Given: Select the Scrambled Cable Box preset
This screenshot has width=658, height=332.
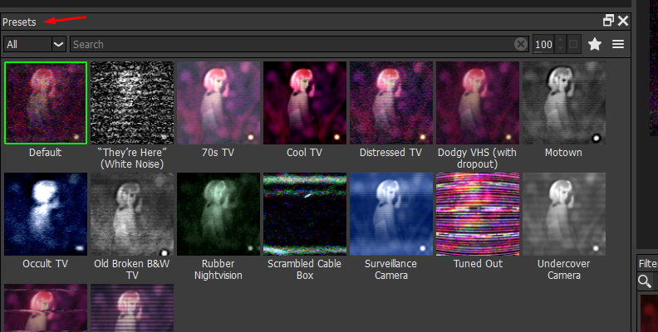Looking at the screenshot, I should (305, 214).
